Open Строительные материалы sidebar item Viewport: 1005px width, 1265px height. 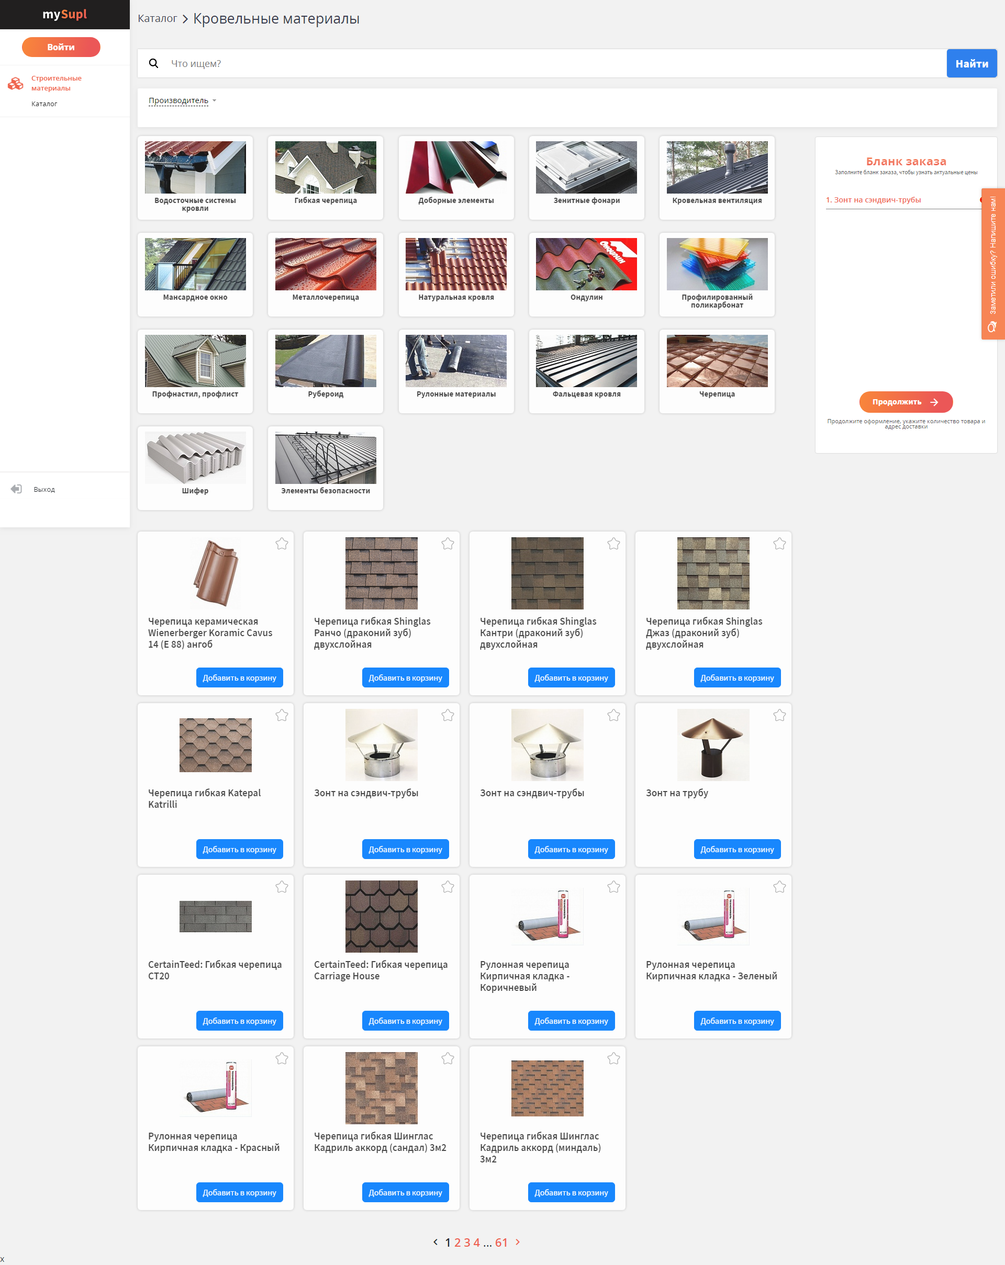coord(57,83)
